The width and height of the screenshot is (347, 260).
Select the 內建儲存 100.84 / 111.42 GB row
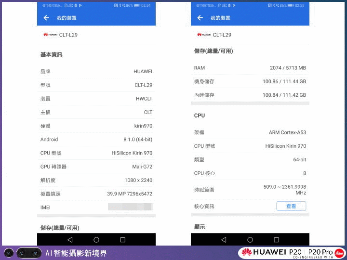(x=250, y=95)
